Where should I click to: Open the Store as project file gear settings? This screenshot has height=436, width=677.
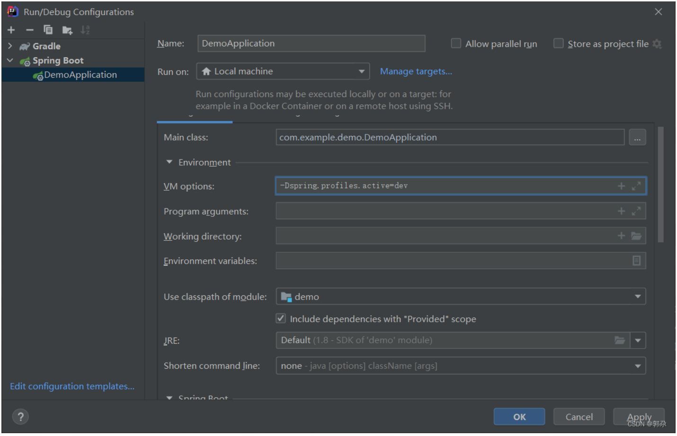click(657, 44)
